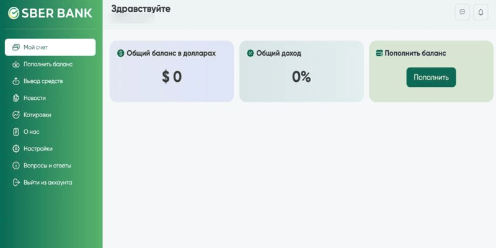Click the info icon by Вопросы и ответы
Image resolution: width=496 pixels, height=248 pixels.
pos(16,166)
